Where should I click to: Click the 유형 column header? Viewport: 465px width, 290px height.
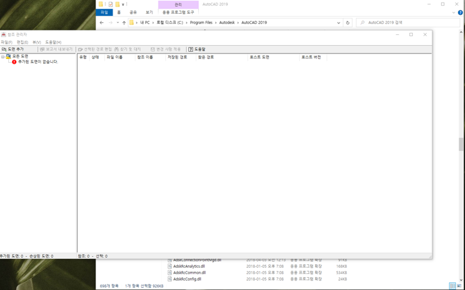tap(84, 57)
